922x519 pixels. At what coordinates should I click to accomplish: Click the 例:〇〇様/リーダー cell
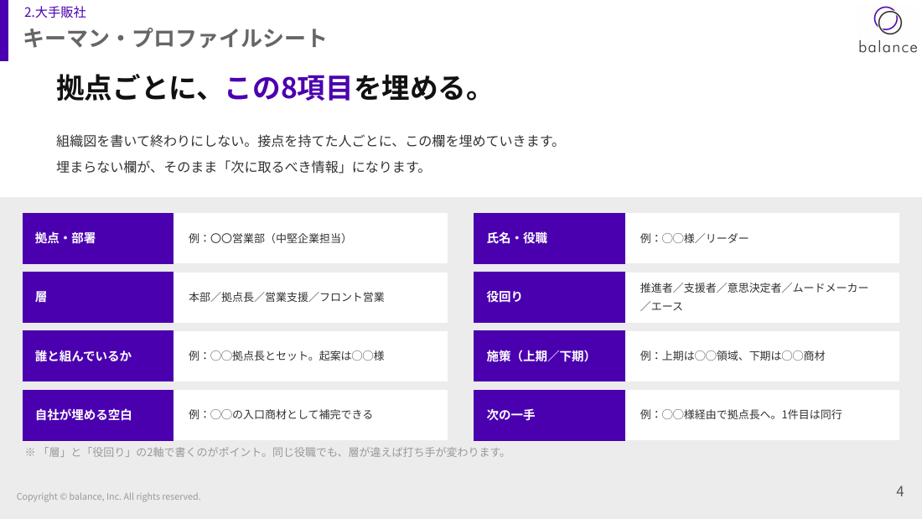point(762,238)
